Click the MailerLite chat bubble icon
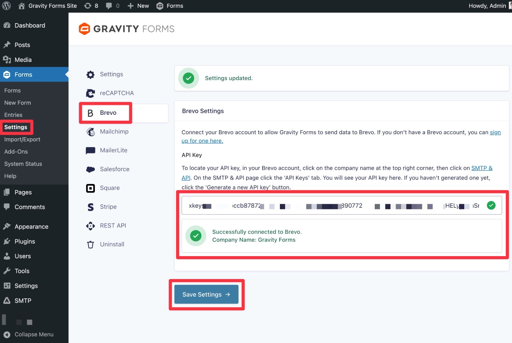The width and height of the screenshot is (512, 343). pos(90,151)
